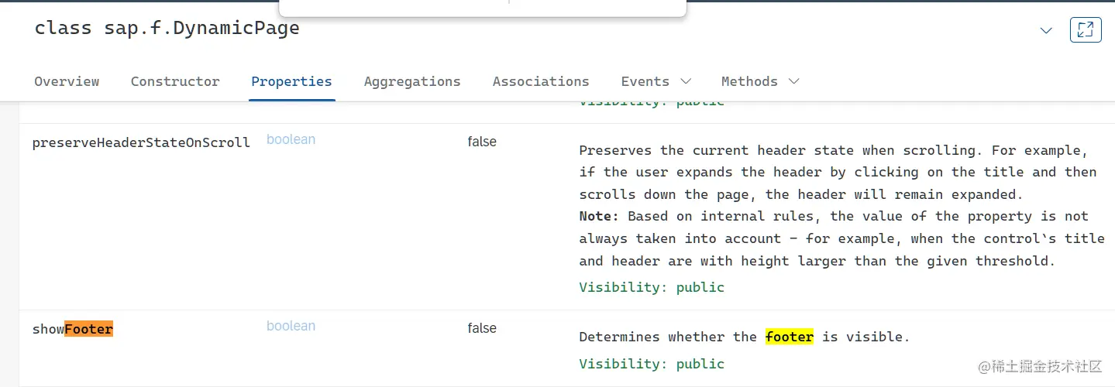Click the class sap.f.DynamicPage title
Image resolution: width=1115 pixels, height=387 pixels.
click(167, 29)
